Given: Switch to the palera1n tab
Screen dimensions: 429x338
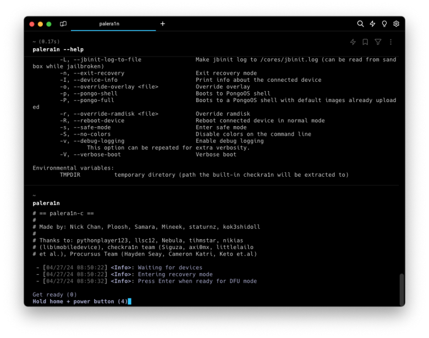Looking at the screenshot, I should (113, 24).
